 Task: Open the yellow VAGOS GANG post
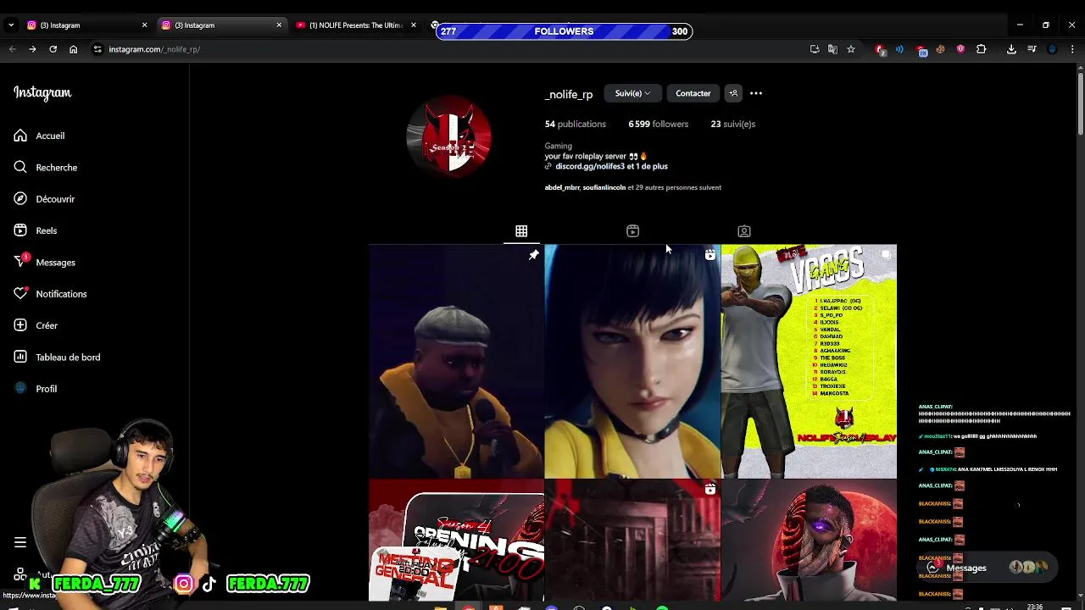809,362
